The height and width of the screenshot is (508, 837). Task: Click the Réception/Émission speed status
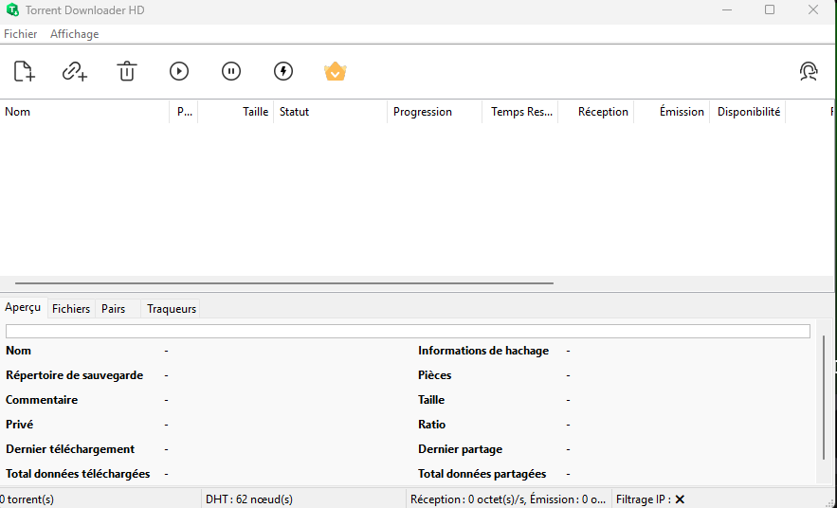coord(508,499)
